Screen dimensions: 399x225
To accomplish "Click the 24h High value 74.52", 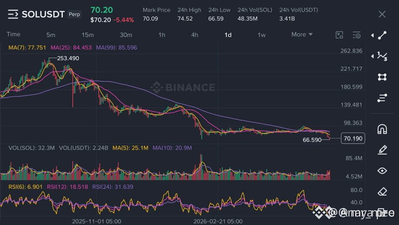I will tap(185, 19).
